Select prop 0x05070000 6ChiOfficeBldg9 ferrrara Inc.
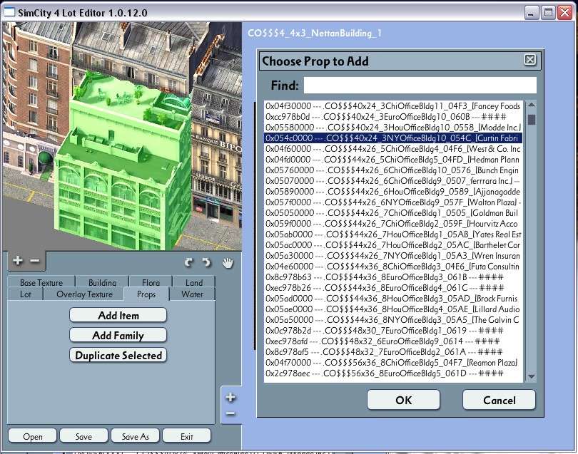This screenshot has width=578, height=454. [x=393, y=181]
